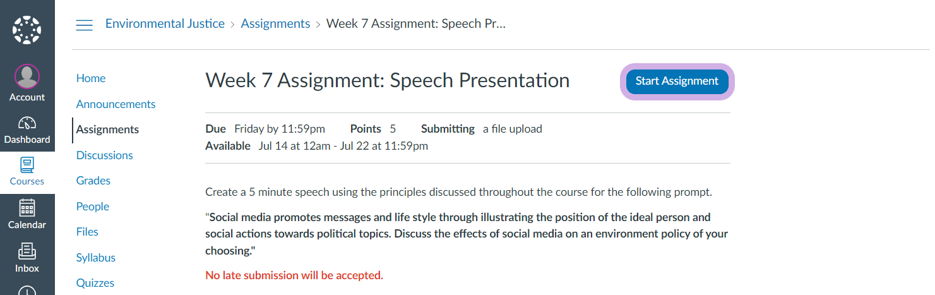
Task: Open Discussions in course menu
Action: 104,155
